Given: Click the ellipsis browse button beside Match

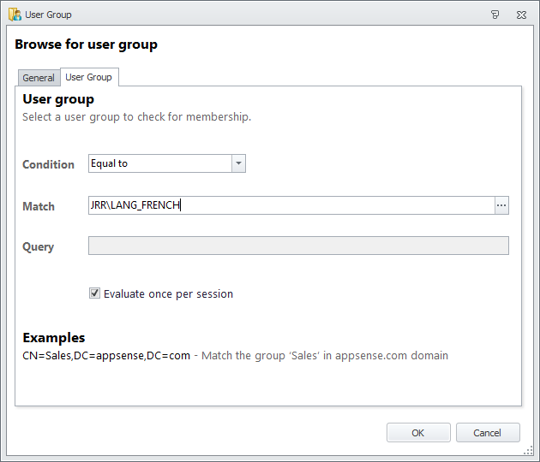Looking at the screenshot, I should click(501, 205).
